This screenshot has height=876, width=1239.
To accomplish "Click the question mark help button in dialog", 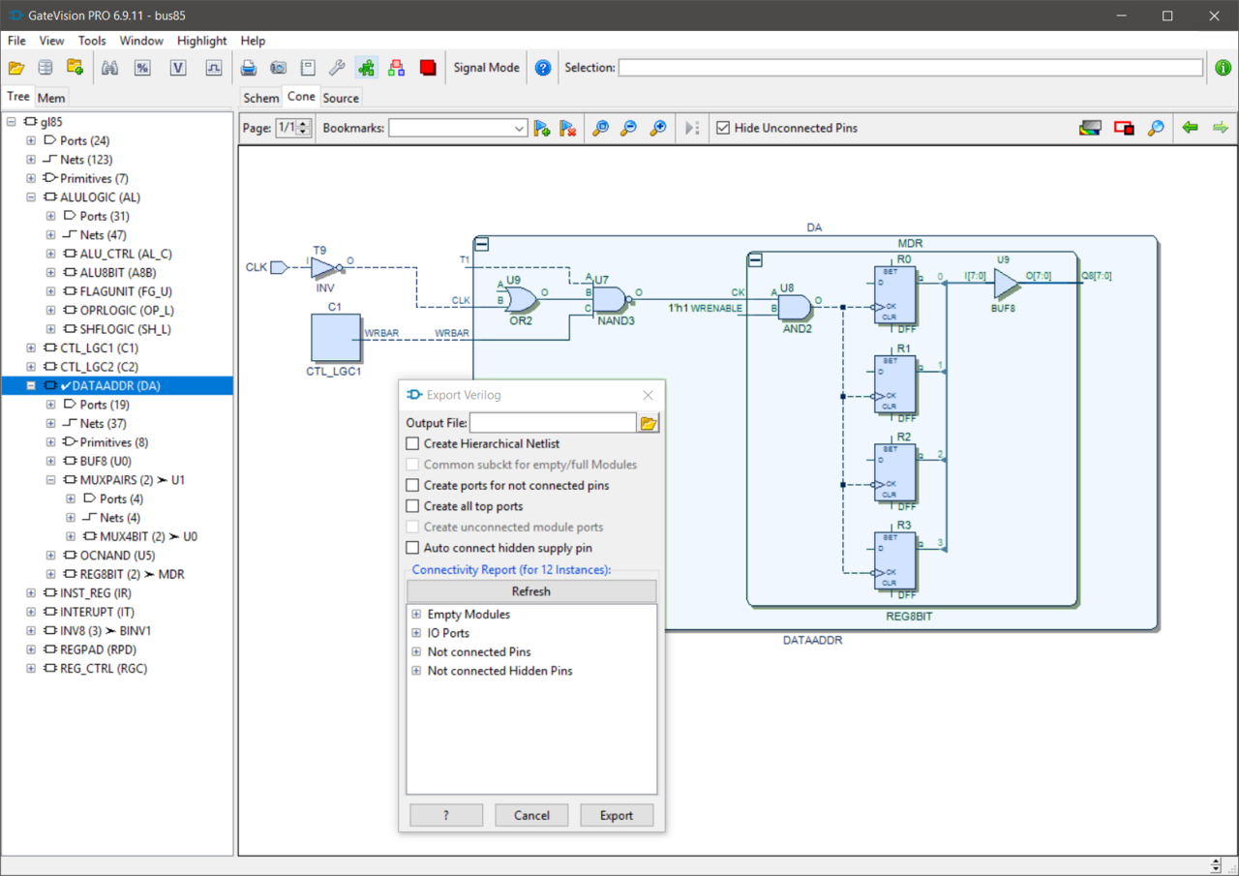I will (446, 815).
